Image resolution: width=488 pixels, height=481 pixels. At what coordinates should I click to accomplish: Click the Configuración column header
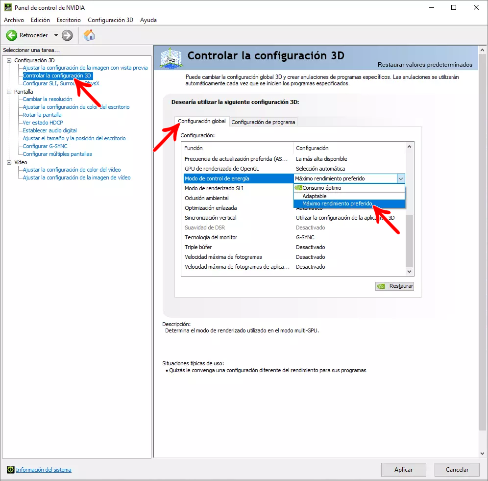(x=349, y=148)
